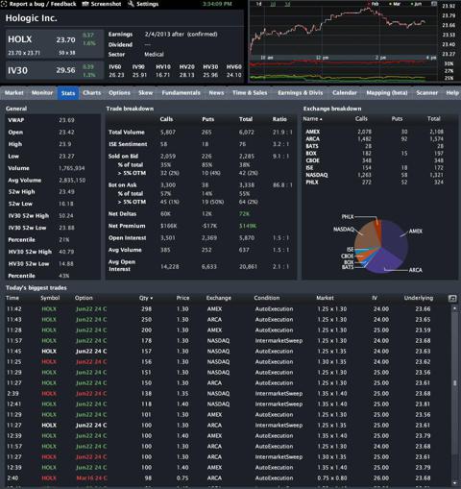461x489 pixels.
Task: Open the Mapping (beta) tab
Action: click(387, 93)
